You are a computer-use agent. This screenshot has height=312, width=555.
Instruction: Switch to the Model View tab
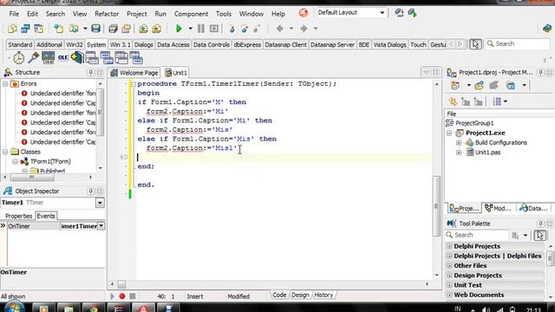click(x=499, y=208)
